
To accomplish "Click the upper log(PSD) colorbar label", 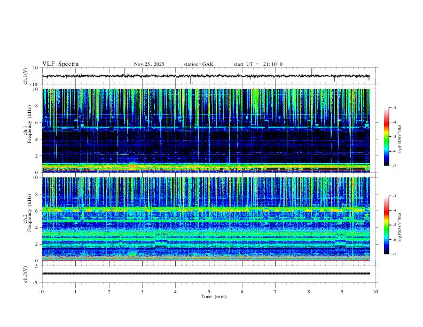I will pyautogui.click(x=400, y=139).
